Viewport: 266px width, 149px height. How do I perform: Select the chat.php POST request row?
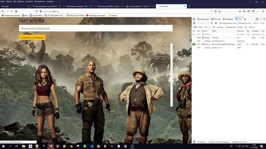coord(229,38)
